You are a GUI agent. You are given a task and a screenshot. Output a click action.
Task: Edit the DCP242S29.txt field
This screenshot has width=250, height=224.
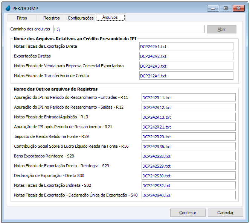pos(189,166)
